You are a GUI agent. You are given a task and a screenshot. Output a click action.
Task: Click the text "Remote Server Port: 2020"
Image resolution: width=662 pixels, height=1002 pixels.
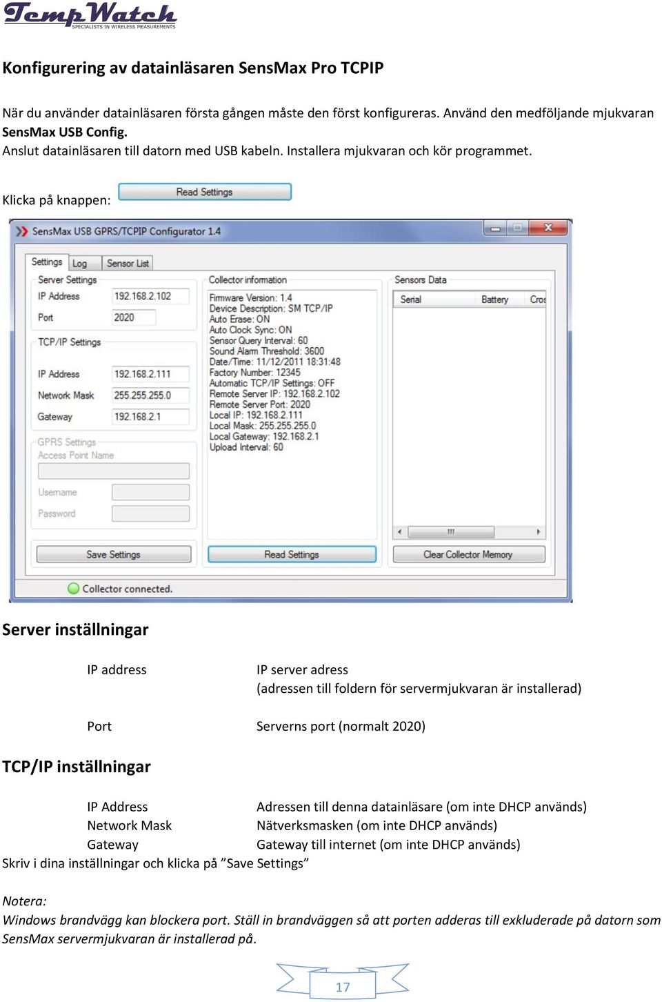(260, 404)
